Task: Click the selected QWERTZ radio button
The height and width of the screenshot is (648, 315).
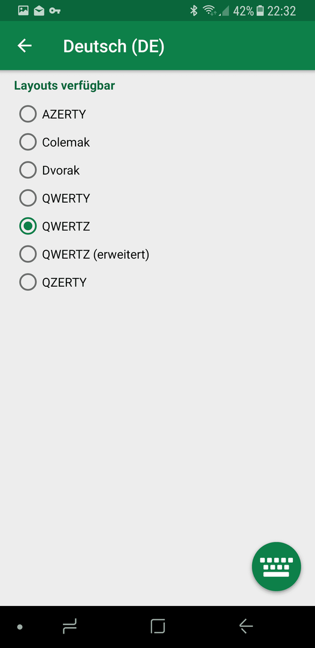Action: 28,226
